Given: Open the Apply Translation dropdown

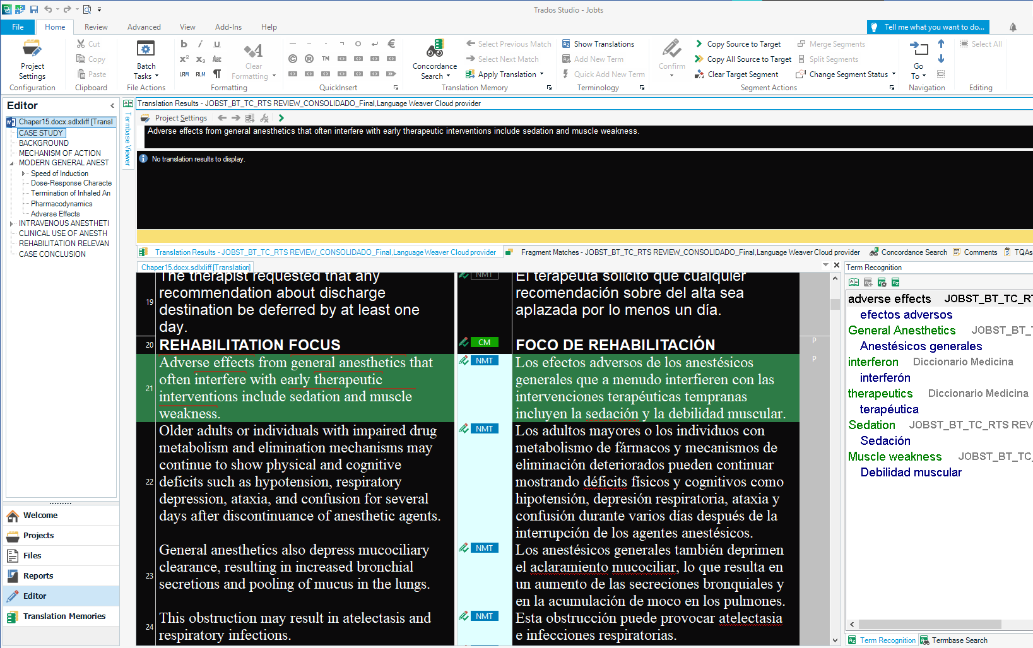Looking at the screenshot, I should click(x=541, y=74).
